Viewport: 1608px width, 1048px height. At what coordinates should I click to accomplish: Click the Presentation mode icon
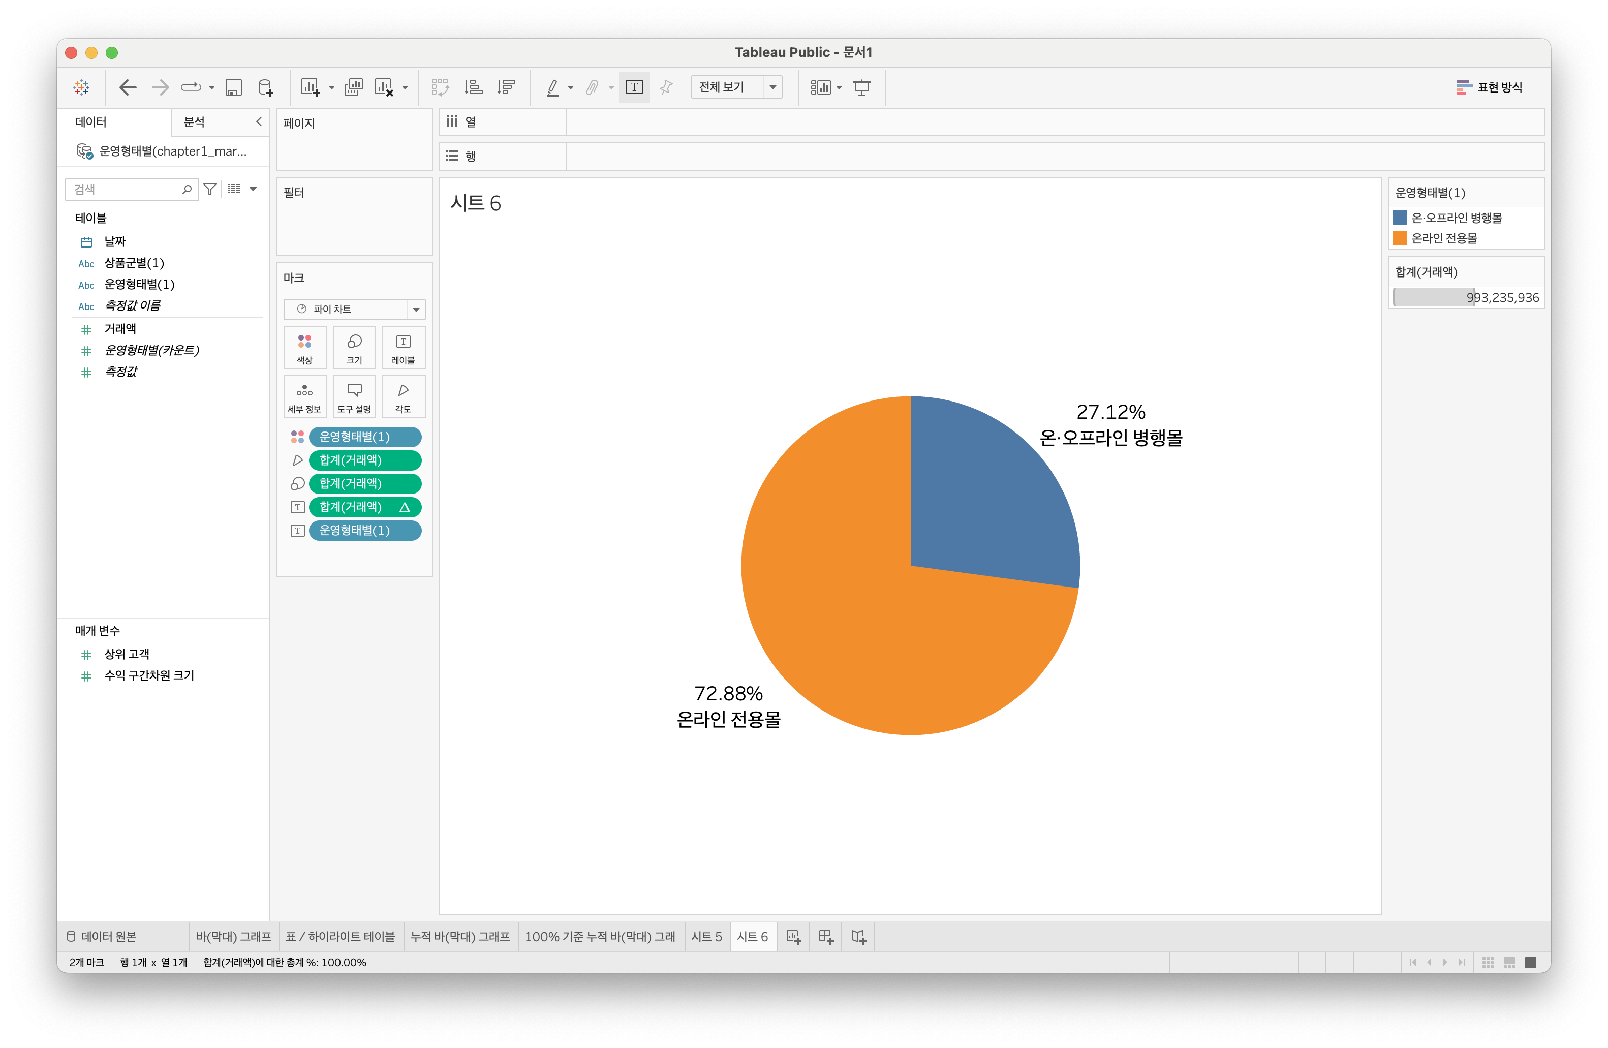[862, 87]
